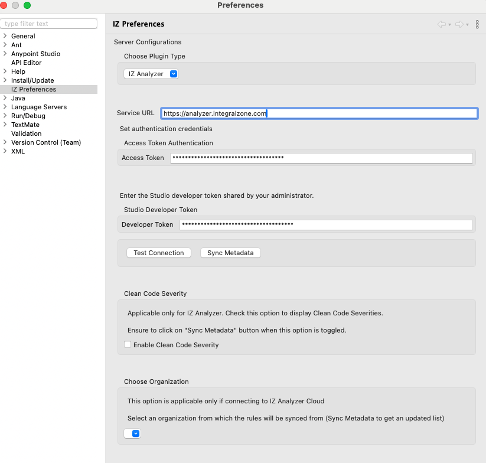Click the back navigation arrow icon
This screenshot has width=486, height=463.
pos(441,24)
